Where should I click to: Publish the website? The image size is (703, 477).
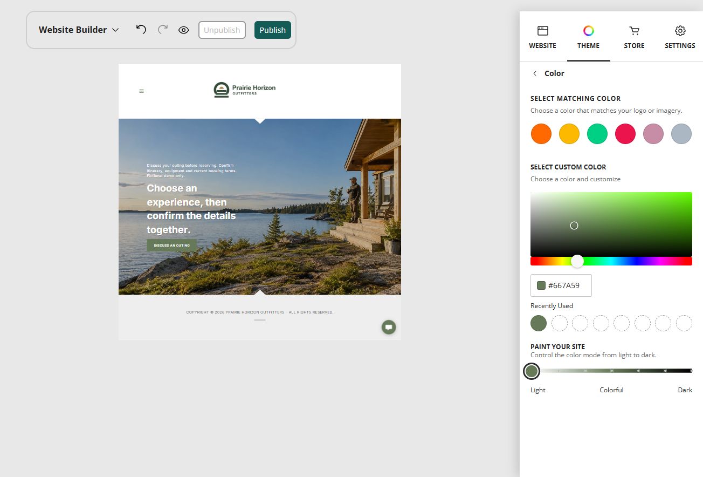pyautogui.click(x=273, y=30)
